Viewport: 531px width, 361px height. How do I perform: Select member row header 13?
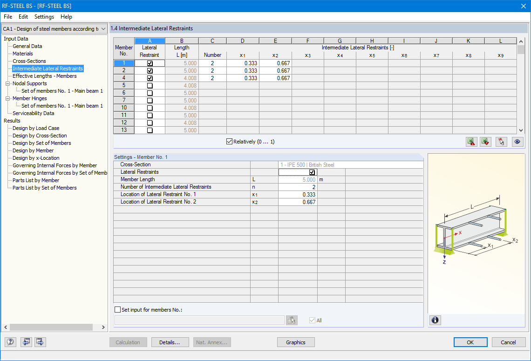pos(123,130)
